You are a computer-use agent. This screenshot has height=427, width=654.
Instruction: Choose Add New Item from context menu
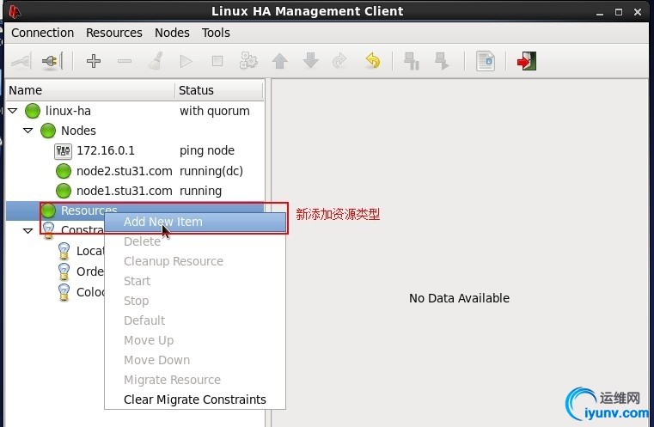(163, 222)
